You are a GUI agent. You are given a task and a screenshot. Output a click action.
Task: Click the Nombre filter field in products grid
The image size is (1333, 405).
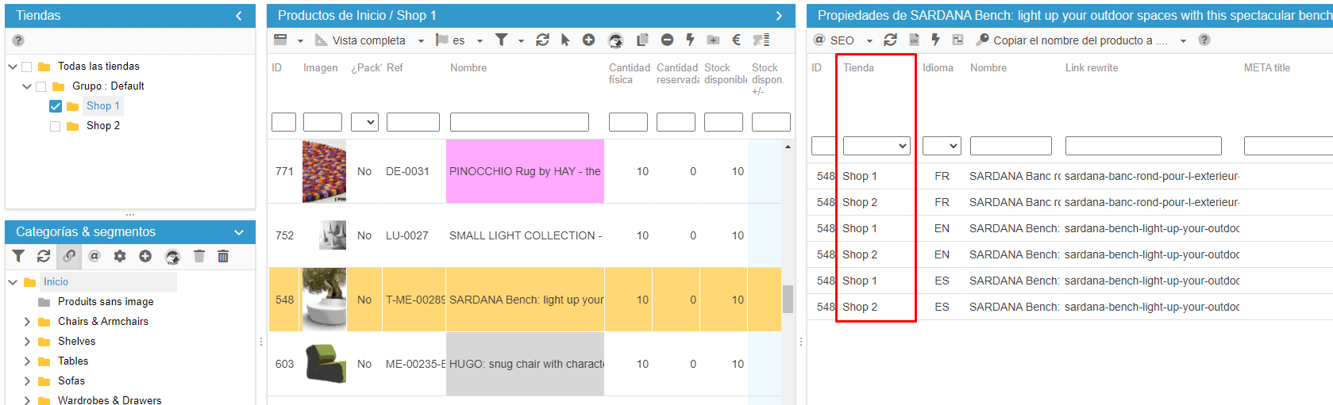point(519,122)
